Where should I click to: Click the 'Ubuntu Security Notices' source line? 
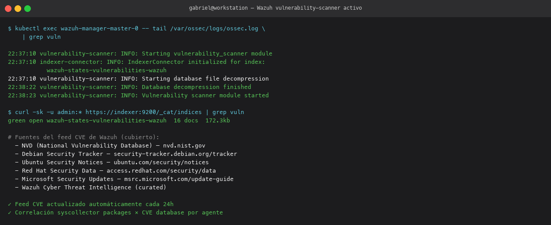112,162
